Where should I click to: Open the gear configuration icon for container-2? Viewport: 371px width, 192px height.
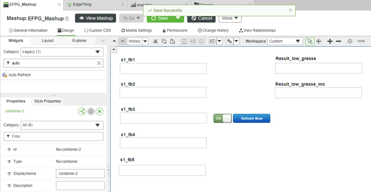point(91,111)
